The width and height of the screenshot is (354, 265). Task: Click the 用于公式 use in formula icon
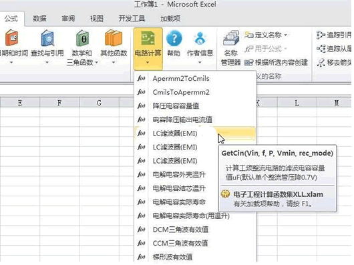click(248, 49)
